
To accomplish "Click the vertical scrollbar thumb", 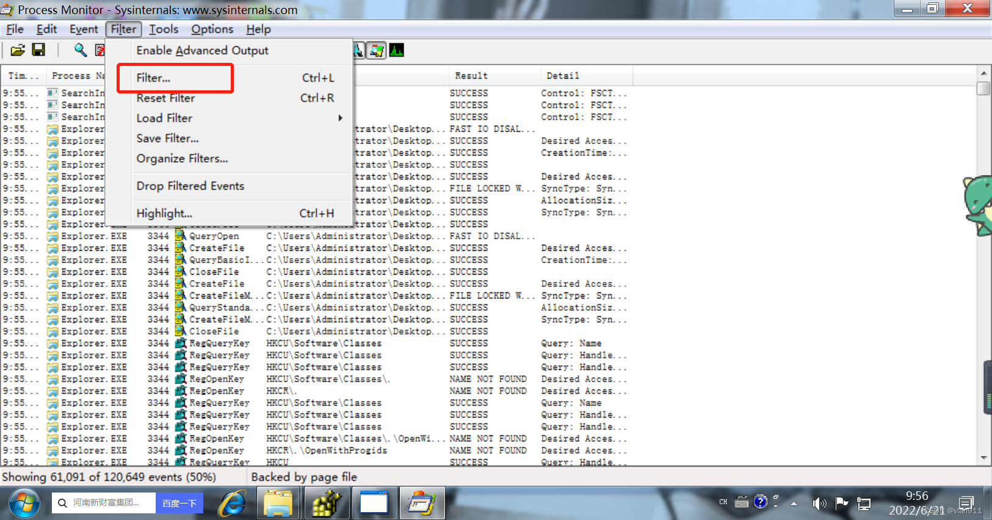I will point(983,88).
